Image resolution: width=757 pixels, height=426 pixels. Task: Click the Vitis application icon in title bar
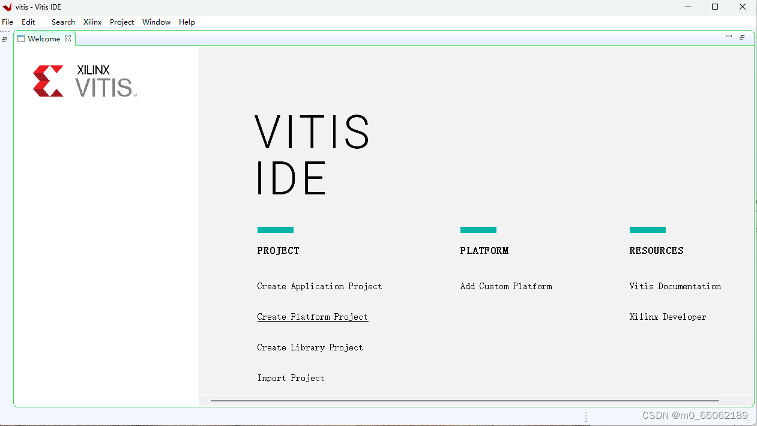pyautogui.click(x=6, y=7)
